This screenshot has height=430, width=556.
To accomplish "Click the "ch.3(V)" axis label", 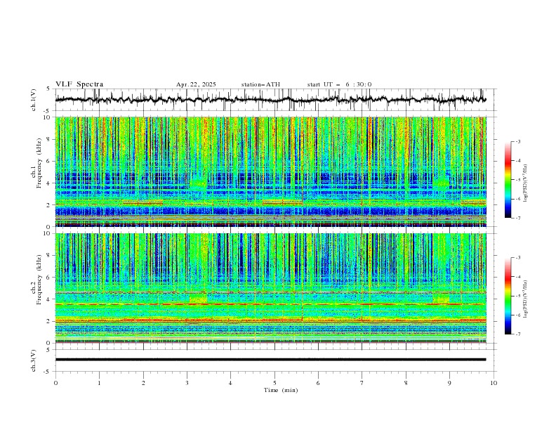I will 34,360.
